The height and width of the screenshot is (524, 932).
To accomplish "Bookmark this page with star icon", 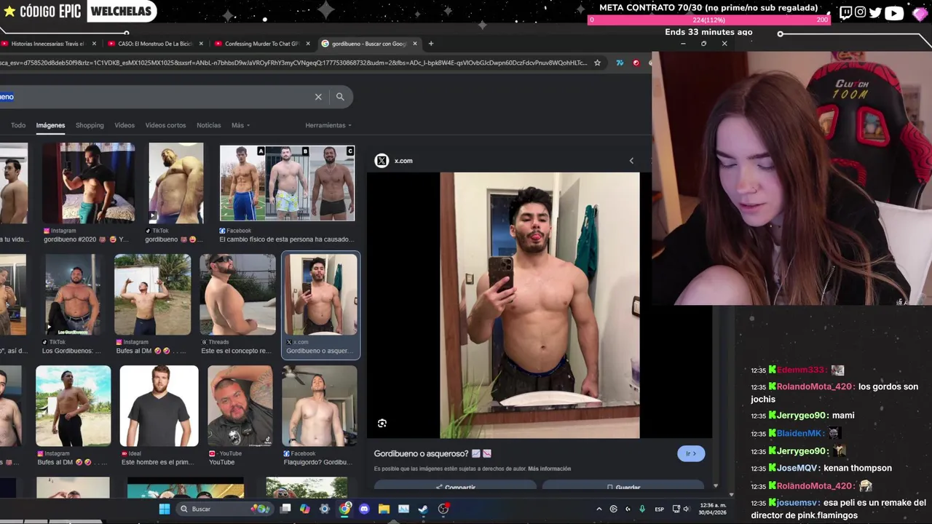I will [x=597, y=63].
